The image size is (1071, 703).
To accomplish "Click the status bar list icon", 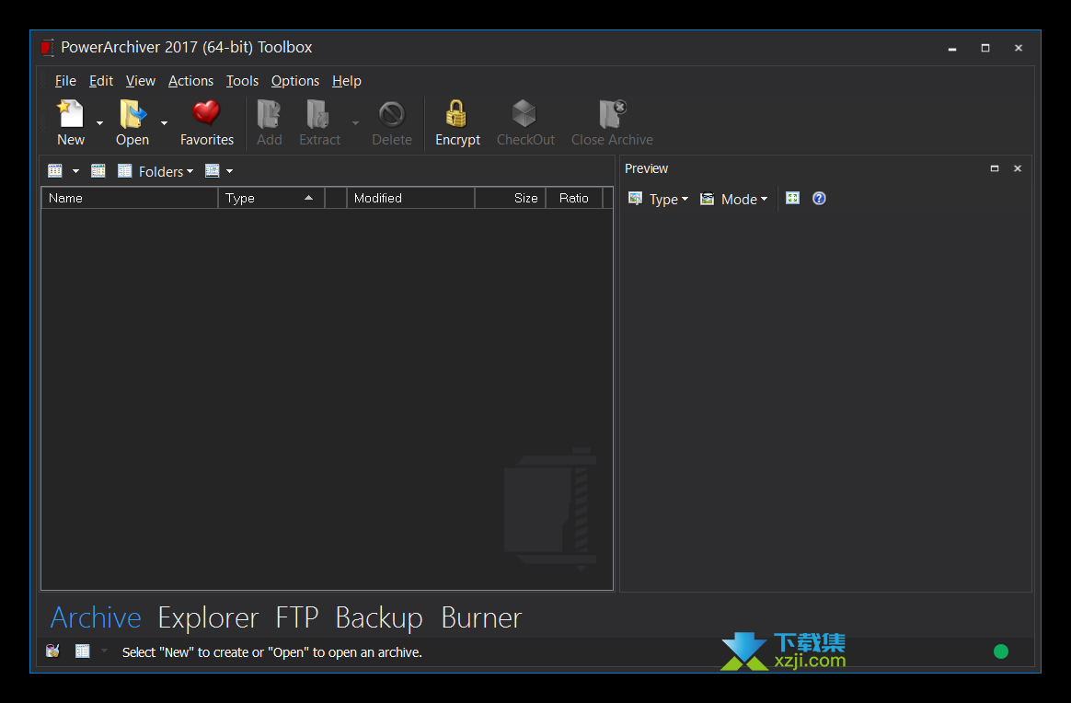I will click(x=83, y=651).
